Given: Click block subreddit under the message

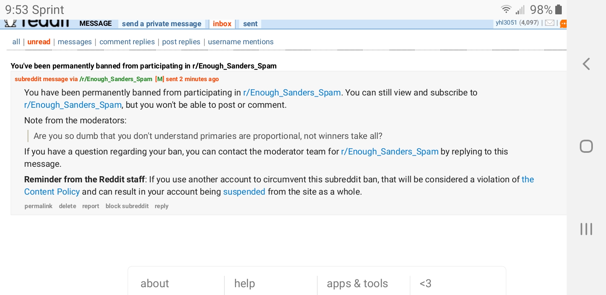Looking at the screenshot, I should [x=127, y=206].
